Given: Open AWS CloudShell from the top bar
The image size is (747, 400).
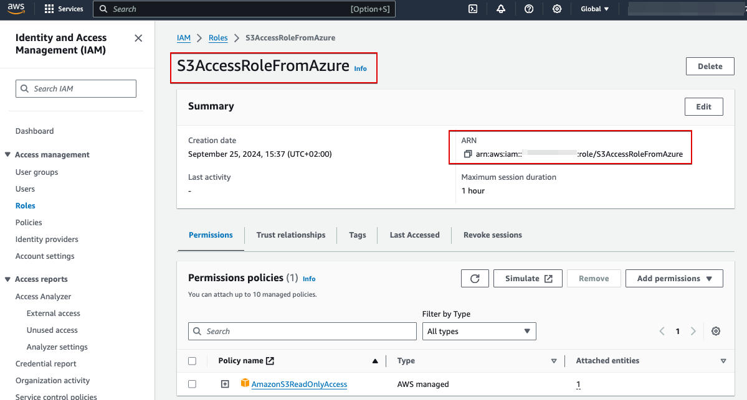Looking at the screenshot, I should pos(472,9).
